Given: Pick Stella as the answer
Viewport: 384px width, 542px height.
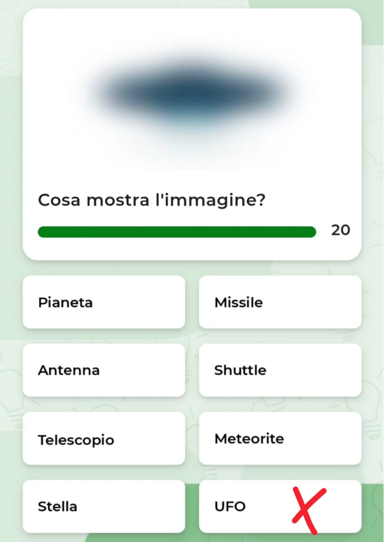Looking at the screenshot, I should tap(104, 506).
